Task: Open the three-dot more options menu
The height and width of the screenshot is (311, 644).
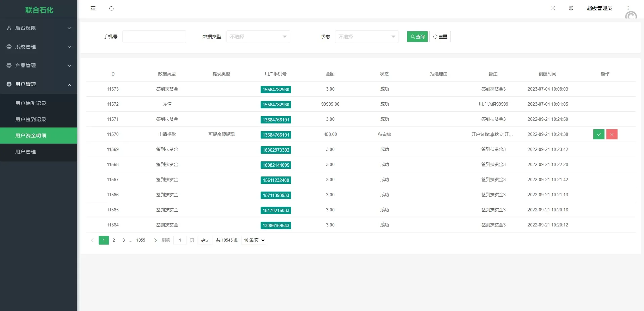Action: coord(628,8)
